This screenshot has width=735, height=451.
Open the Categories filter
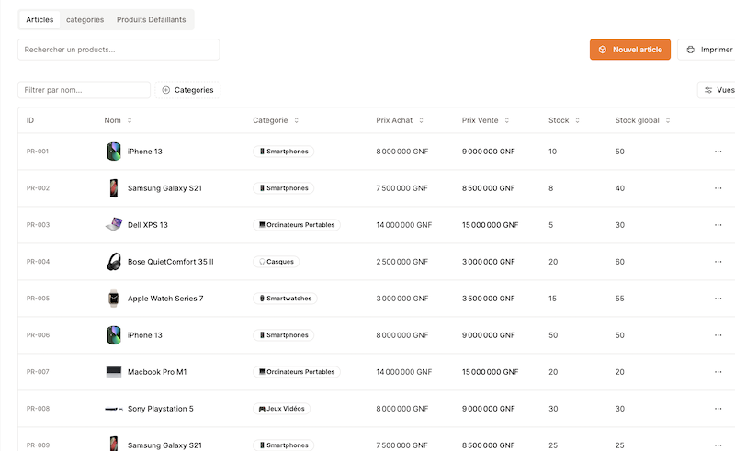187,90
